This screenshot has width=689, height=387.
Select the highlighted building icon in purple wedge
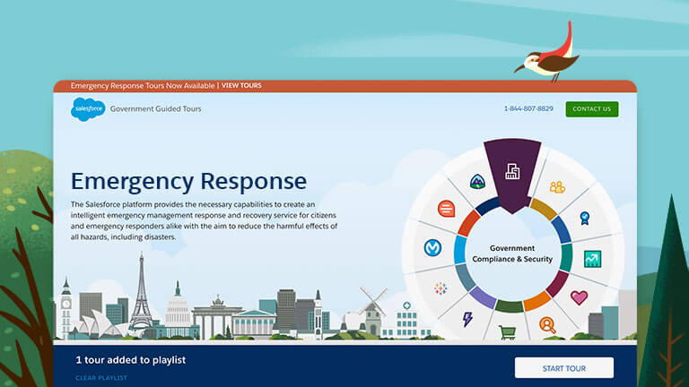tap(512, 171)
